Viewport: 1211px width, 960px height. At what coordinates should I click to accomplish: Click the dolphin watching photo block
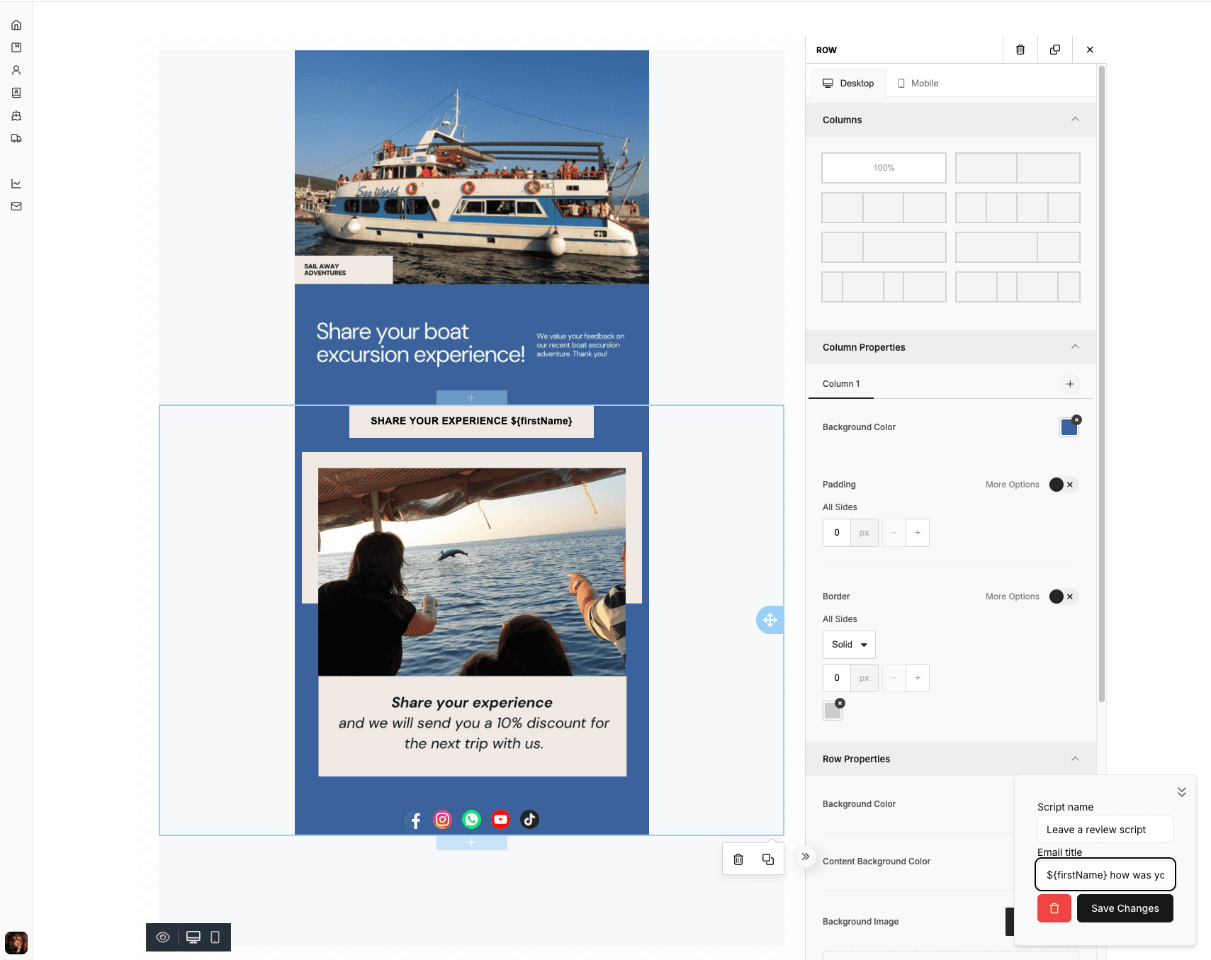472,572
